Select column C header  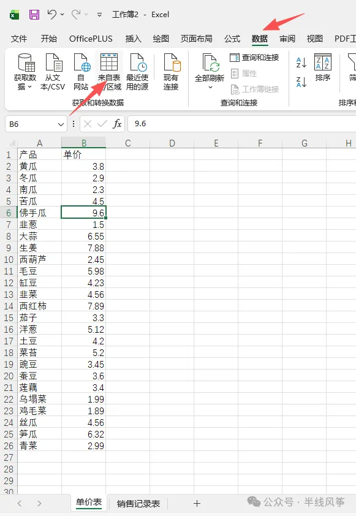click(x=128, y=143)
